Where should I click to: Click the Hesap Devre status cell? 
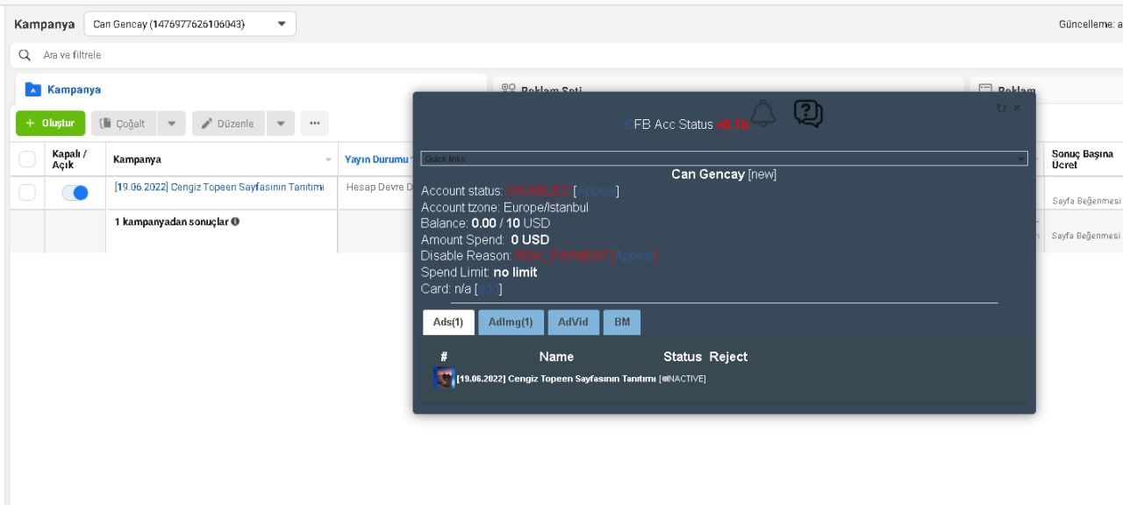[x=379, y=188]
